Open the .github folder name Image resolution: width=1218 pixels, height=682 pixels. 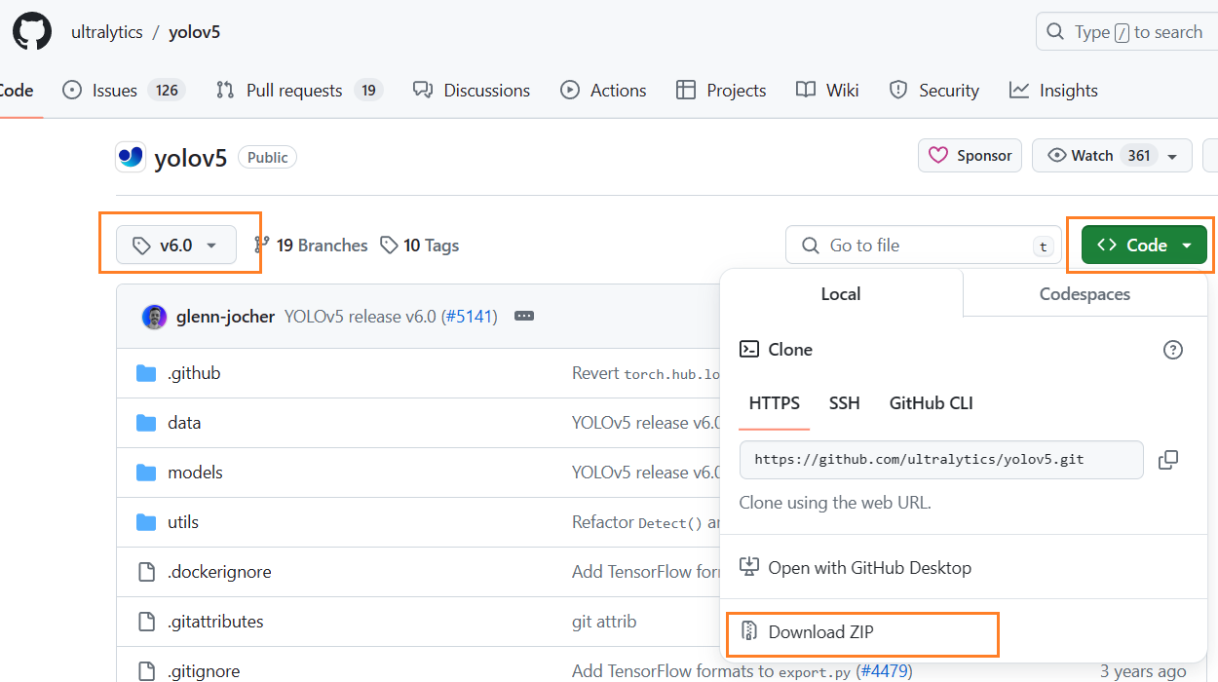194,373
